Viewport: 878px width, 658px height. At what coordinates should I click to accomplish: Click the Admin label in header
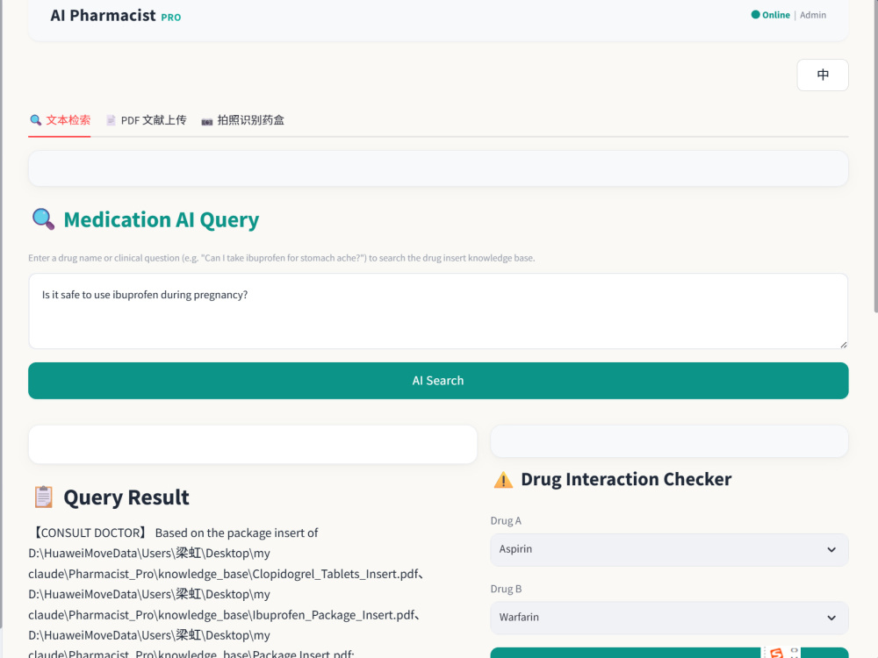click(812, 15)
